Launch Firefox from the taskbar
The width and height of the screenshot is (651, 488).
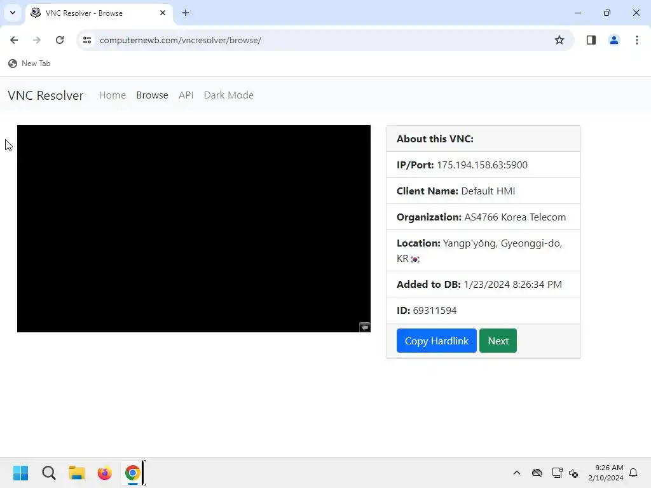(105, 473)
